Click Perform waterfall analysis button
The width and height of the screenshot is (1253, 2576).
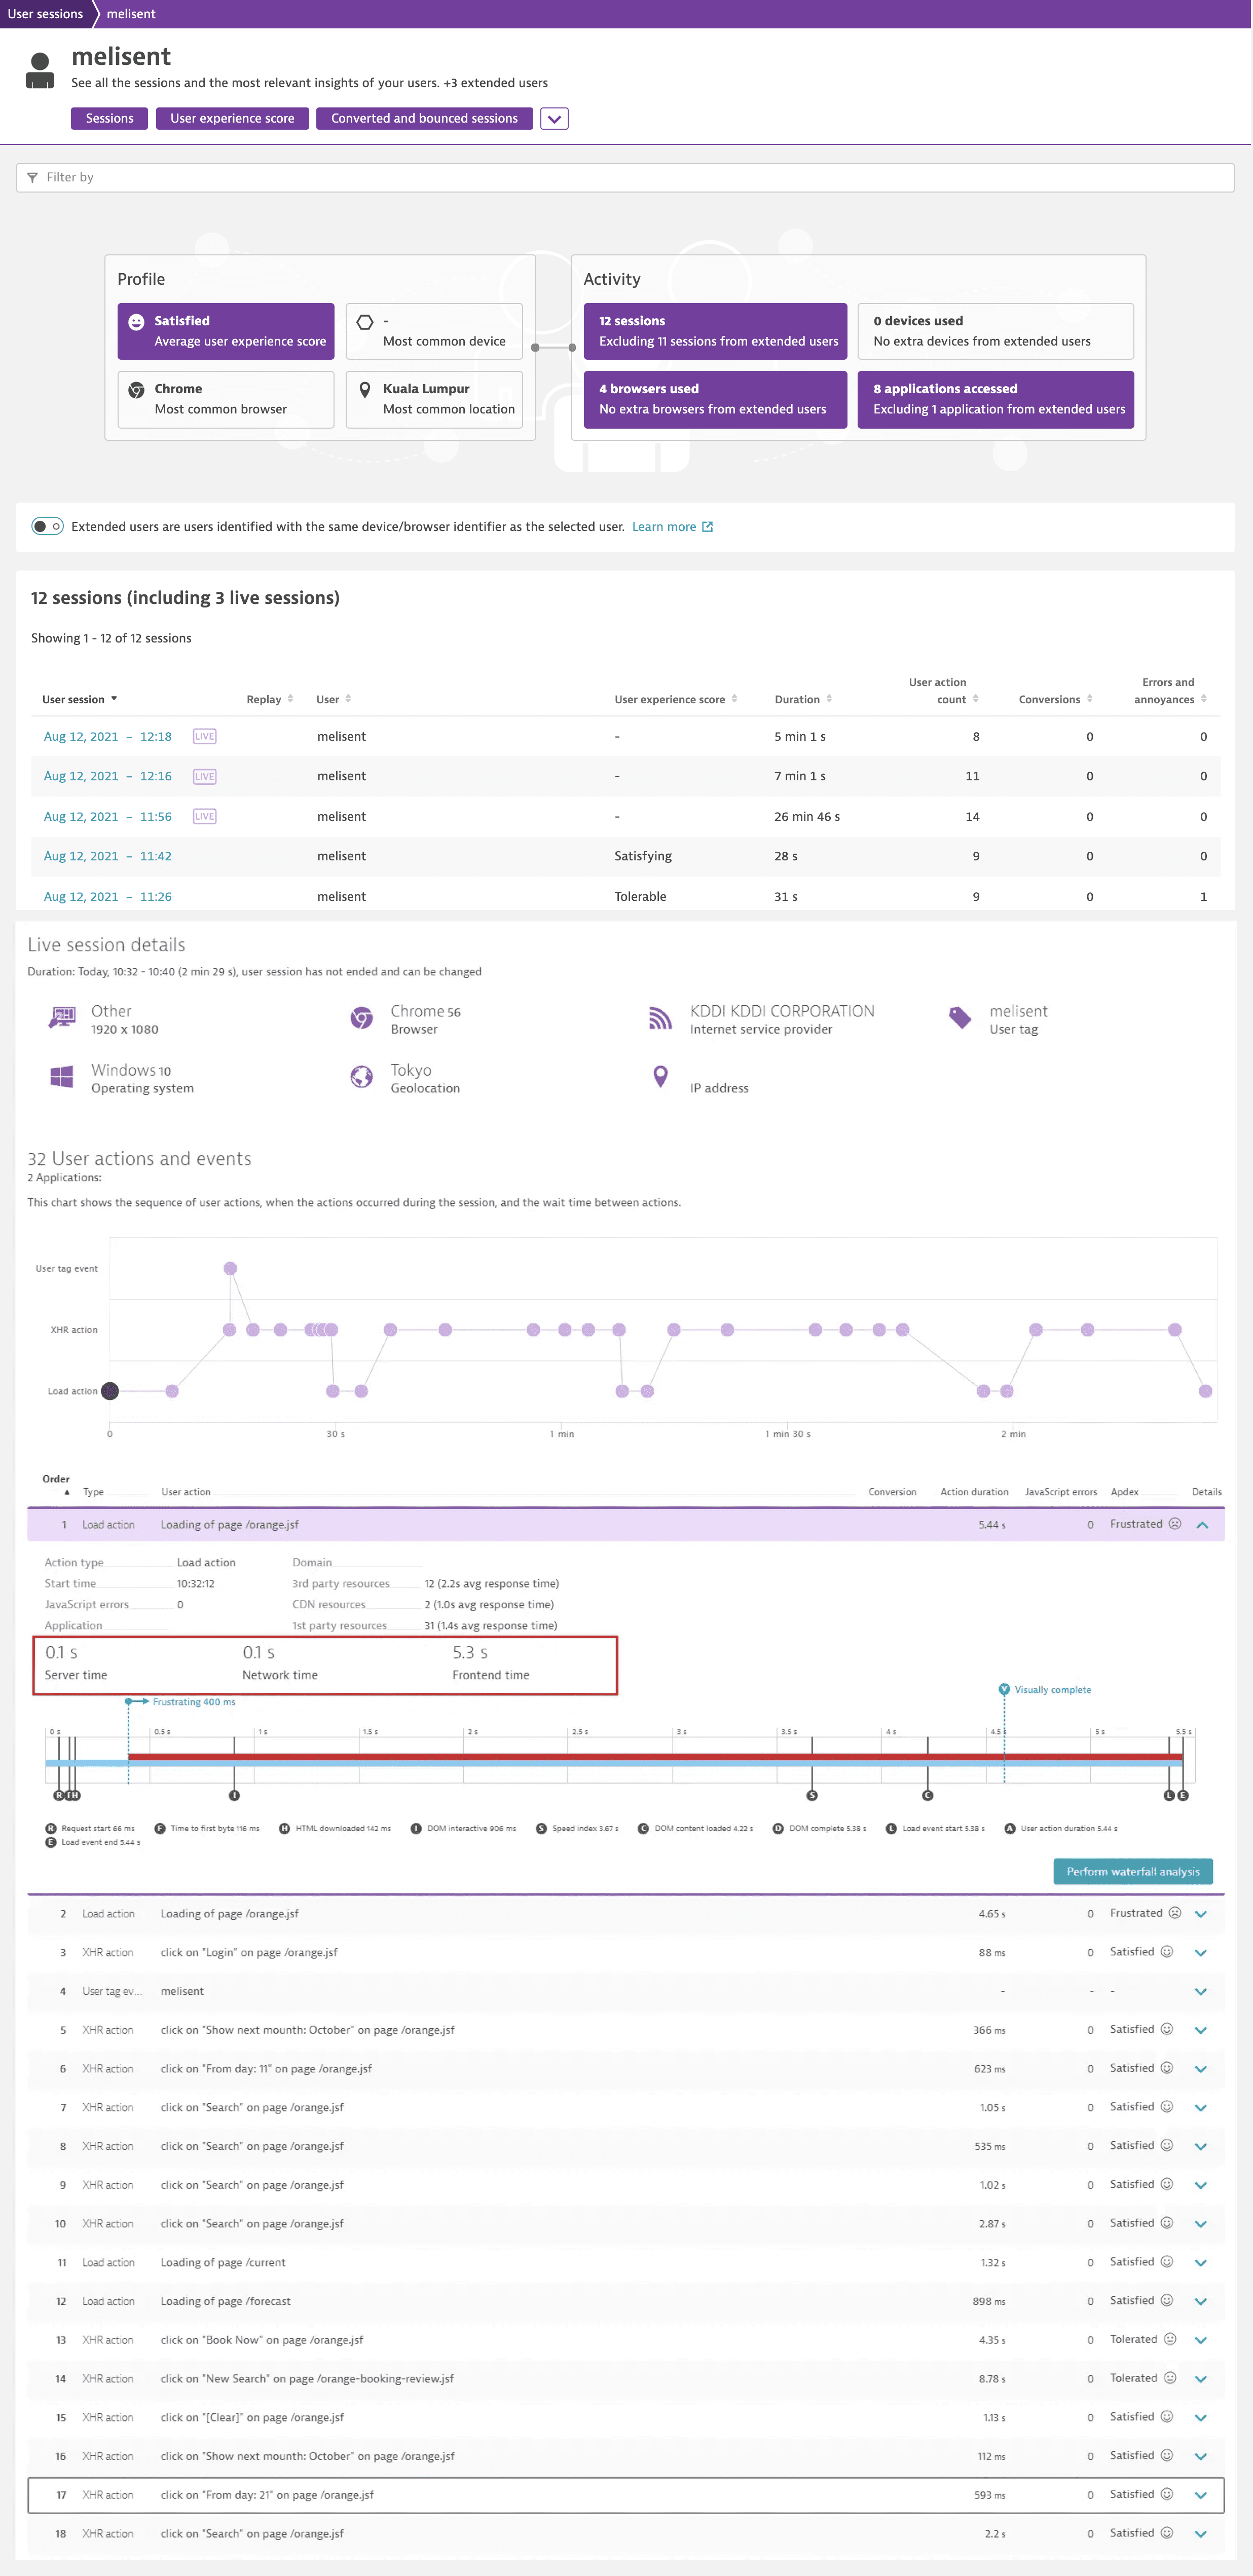tap(1132, 1871)
